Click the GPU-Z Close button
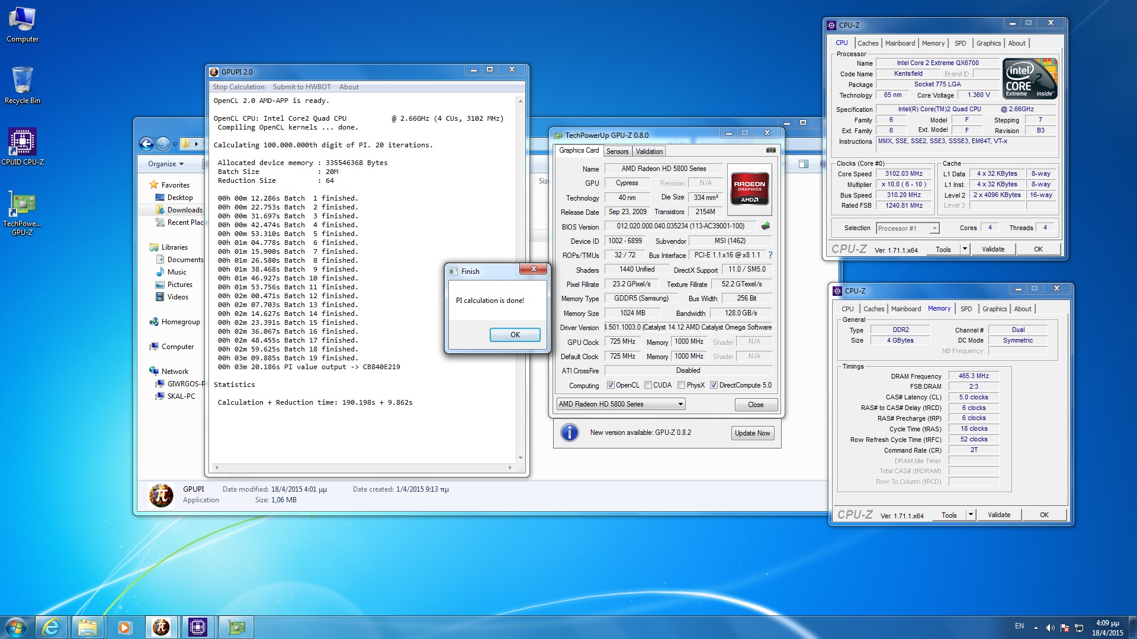 (756, 405)
